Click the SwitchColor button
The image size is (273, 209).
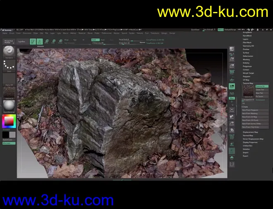[9, 140]
